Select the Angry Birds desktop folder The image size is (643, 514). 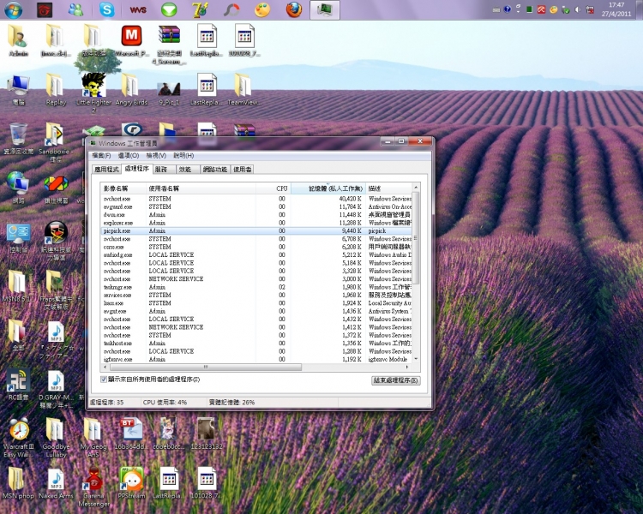[129, 86]
